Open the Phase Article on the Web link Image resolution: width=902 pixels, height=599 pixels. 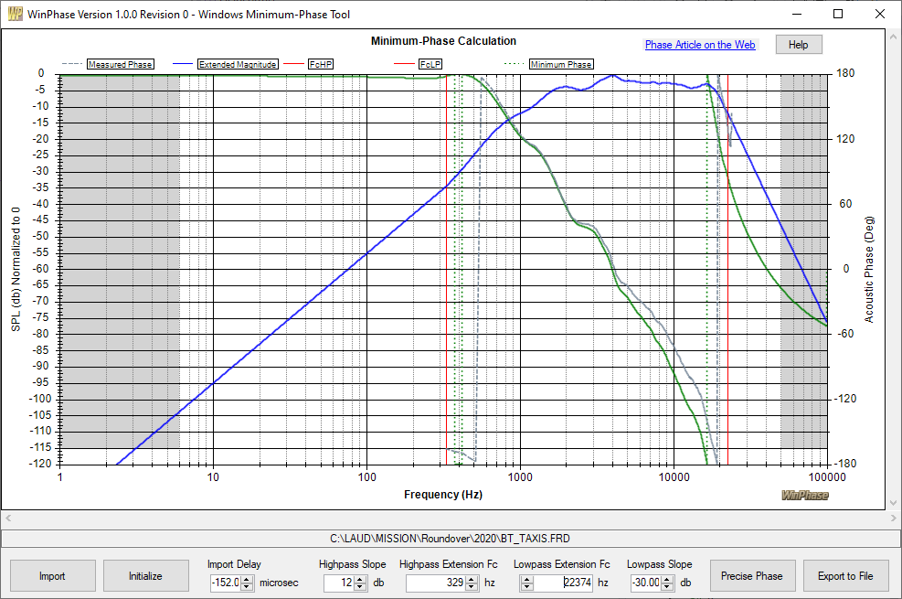pyautogui.click(x=700, y=44)
